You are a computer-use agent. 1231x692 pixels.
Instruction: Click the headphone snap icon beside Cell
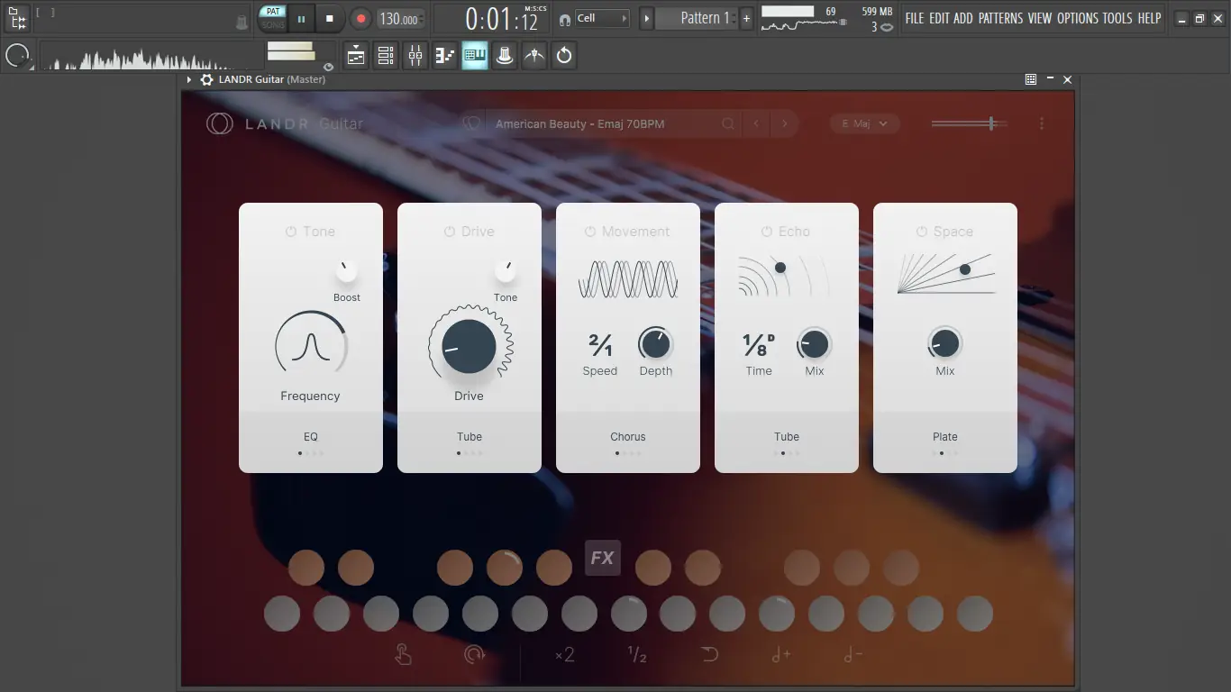click(564, 18)
